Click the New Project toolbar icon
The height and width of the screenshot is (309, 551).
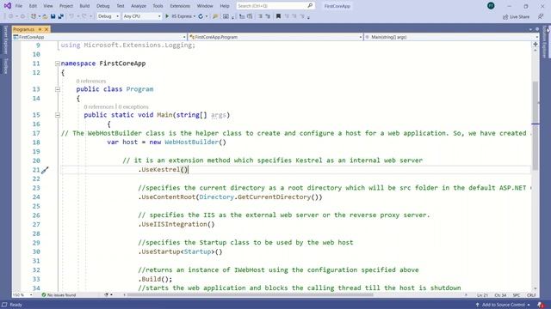tap(34, 16)
